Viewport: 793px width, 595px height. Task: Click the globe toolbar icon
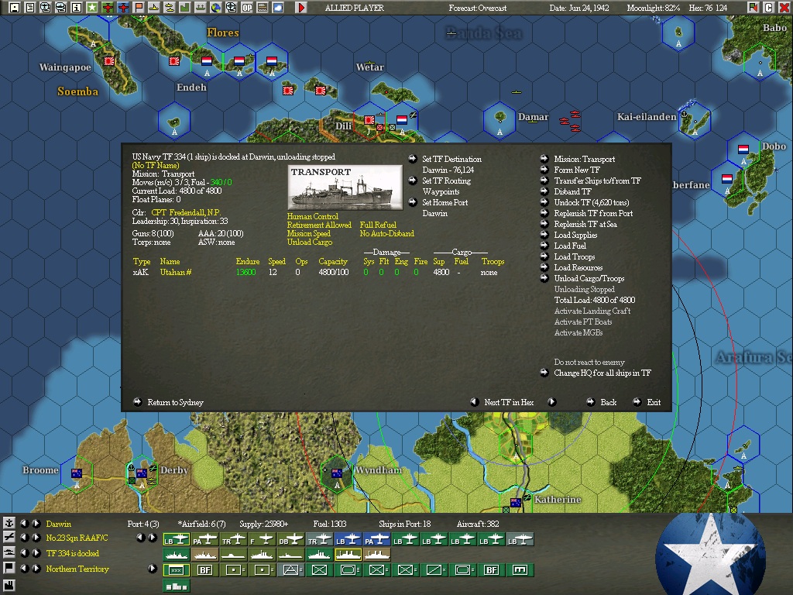(216, 8)
